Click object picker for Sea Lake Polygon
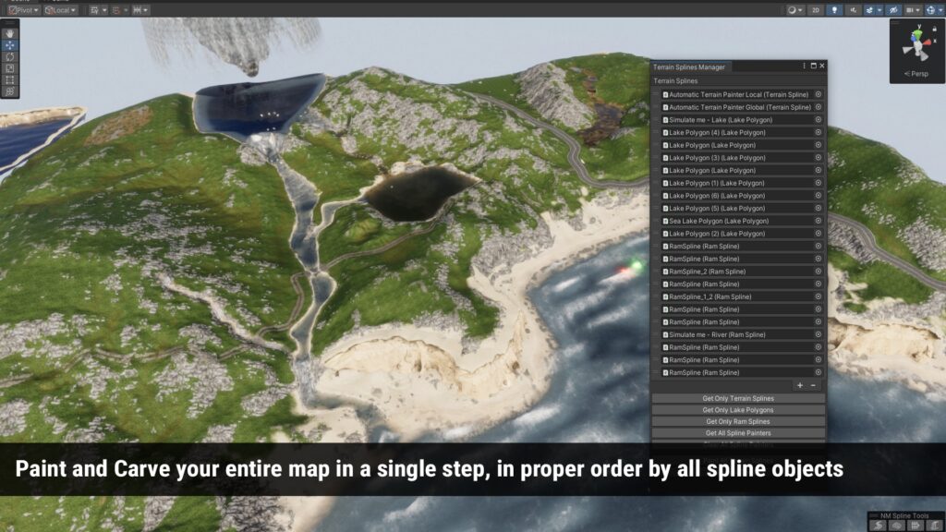The image size is (946, 532). 818,222
